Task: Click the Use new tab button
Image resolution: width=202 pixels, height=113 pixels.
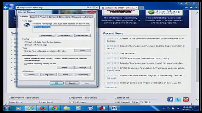Action: click(x=82, y=35)
